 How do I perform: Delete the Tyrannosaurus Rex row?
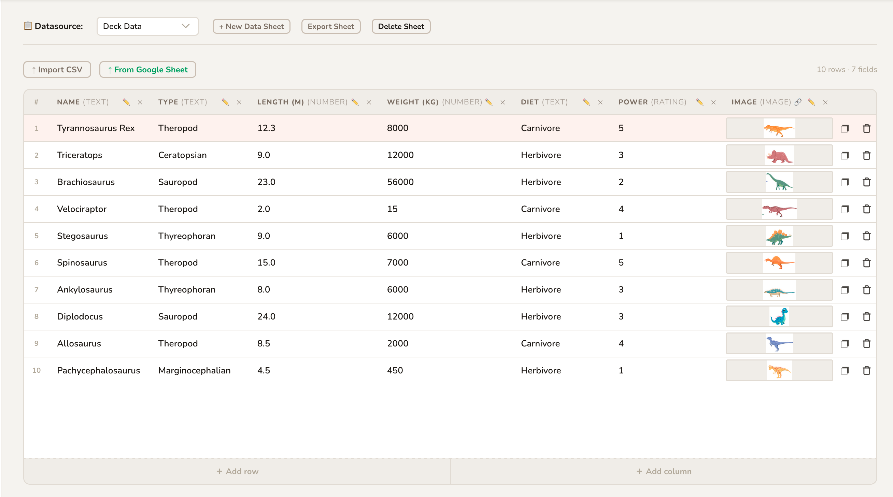(x=867, y=128)
